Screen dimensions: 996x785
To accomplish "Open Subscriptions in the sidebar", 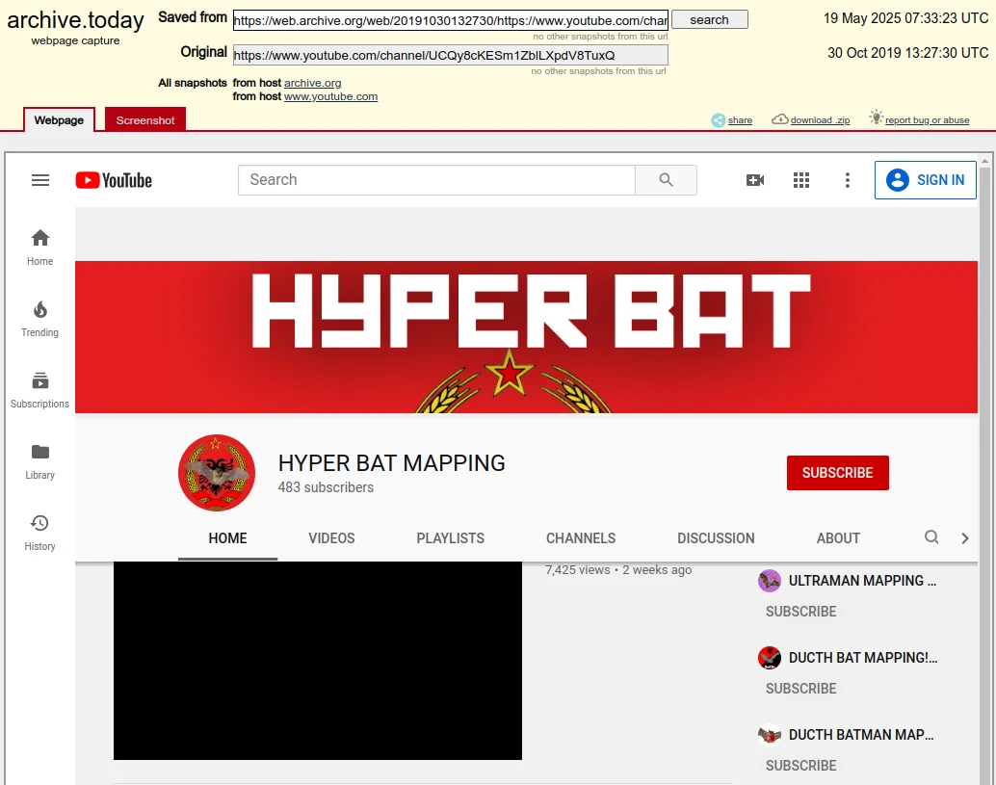I will point(40,390).
